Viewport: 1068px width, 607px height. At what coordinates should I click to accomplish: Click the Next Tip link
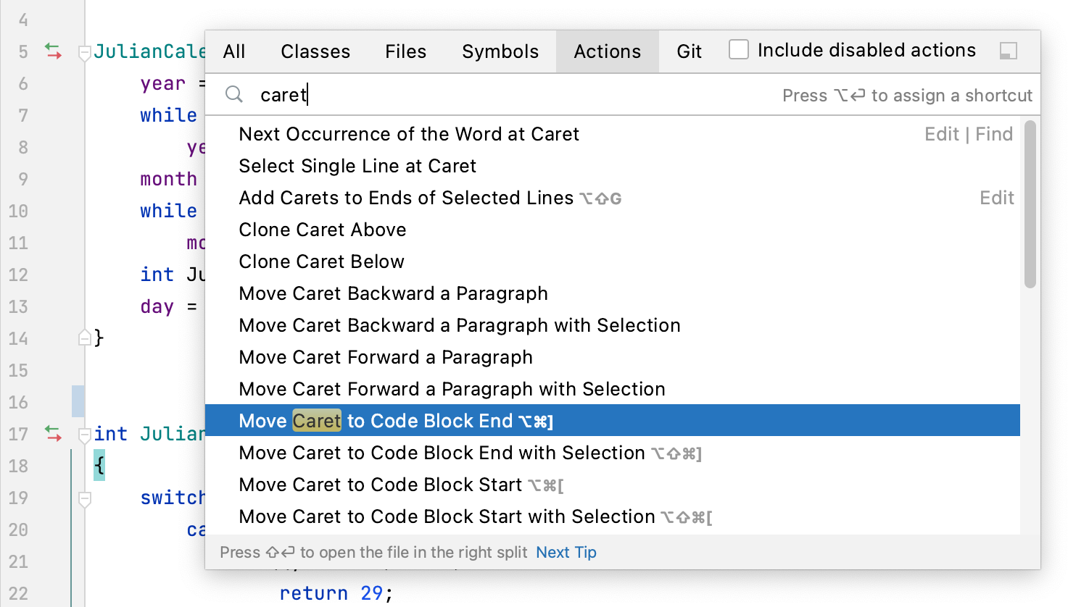pos(566,552)
